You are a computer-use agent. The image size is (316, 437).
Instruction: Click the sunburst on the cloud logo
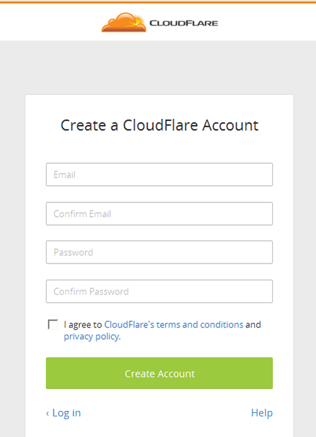pyautogui.click(x=137, y=22)
